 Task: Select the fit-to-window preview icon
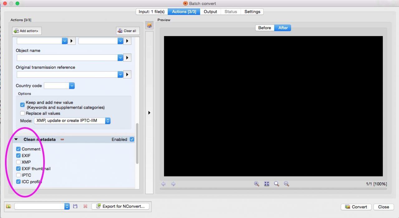click(x=267, y=184)
